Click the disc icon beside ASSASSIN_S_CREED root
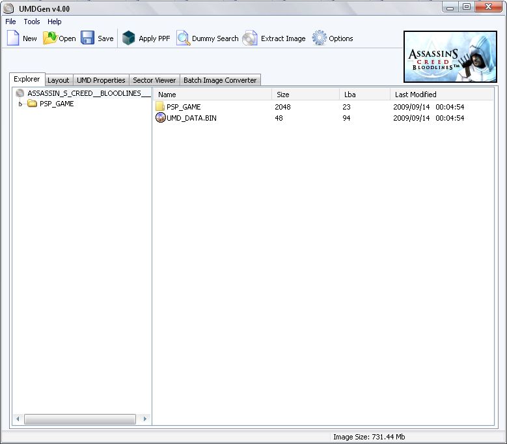Viewport: 507px width, 444px height. (x=20, y=93)
